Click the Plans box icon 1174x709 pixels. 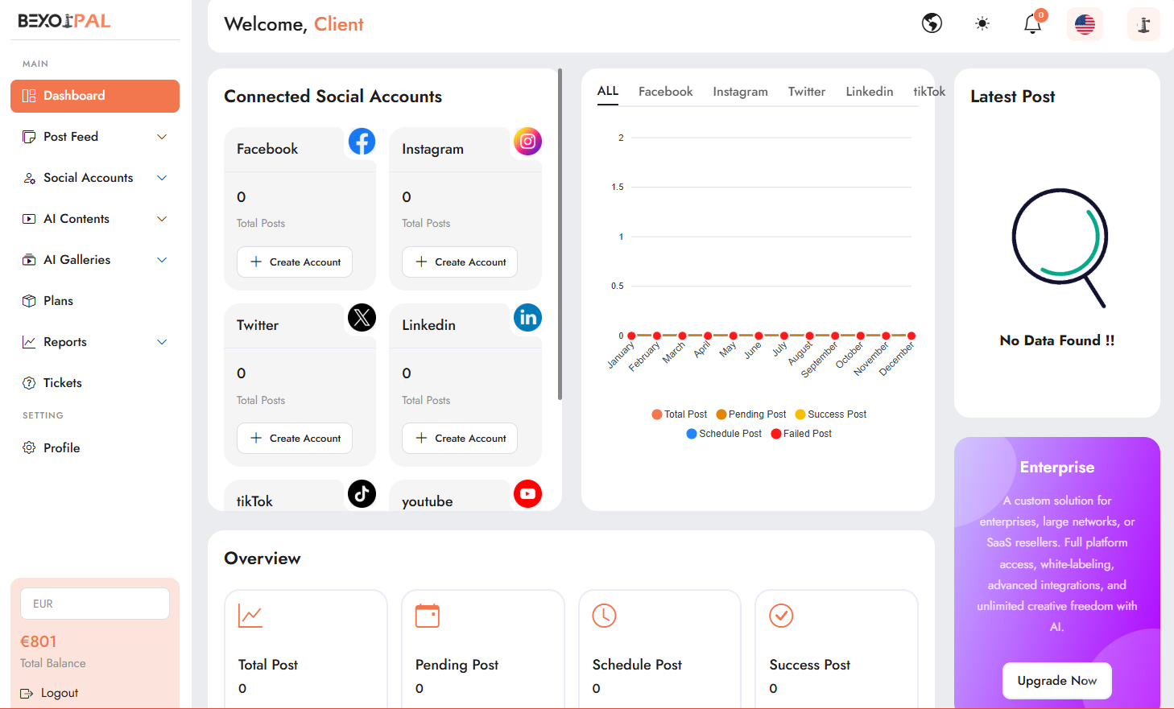[x=29, y=301]
